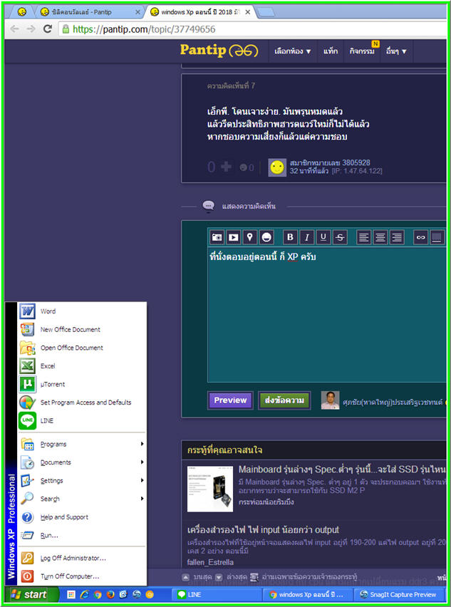Viewport: 451px width, 607px height.
Task: Open Help and Support
Action: pos(82,517)
